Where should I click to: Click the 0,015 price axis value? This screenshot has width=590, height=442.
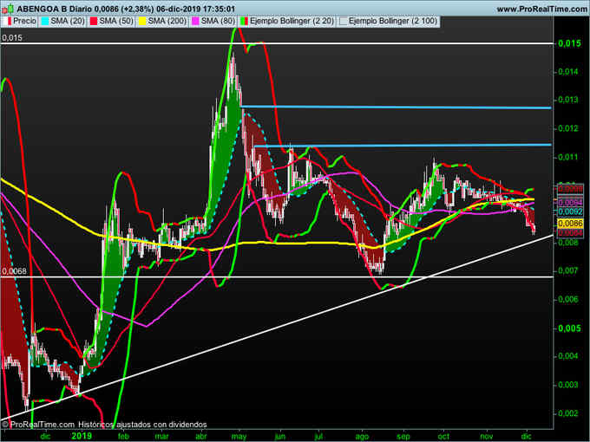click(x=569, y=43)
